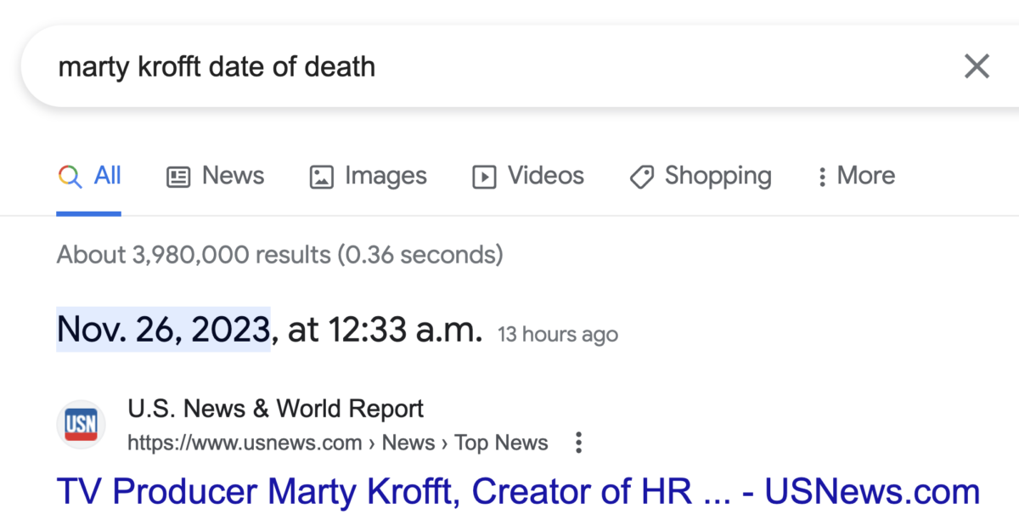This screenshot has width=1019, height=520.
Task: Open the Shopping tab
Action: click(x=701, y=176)
